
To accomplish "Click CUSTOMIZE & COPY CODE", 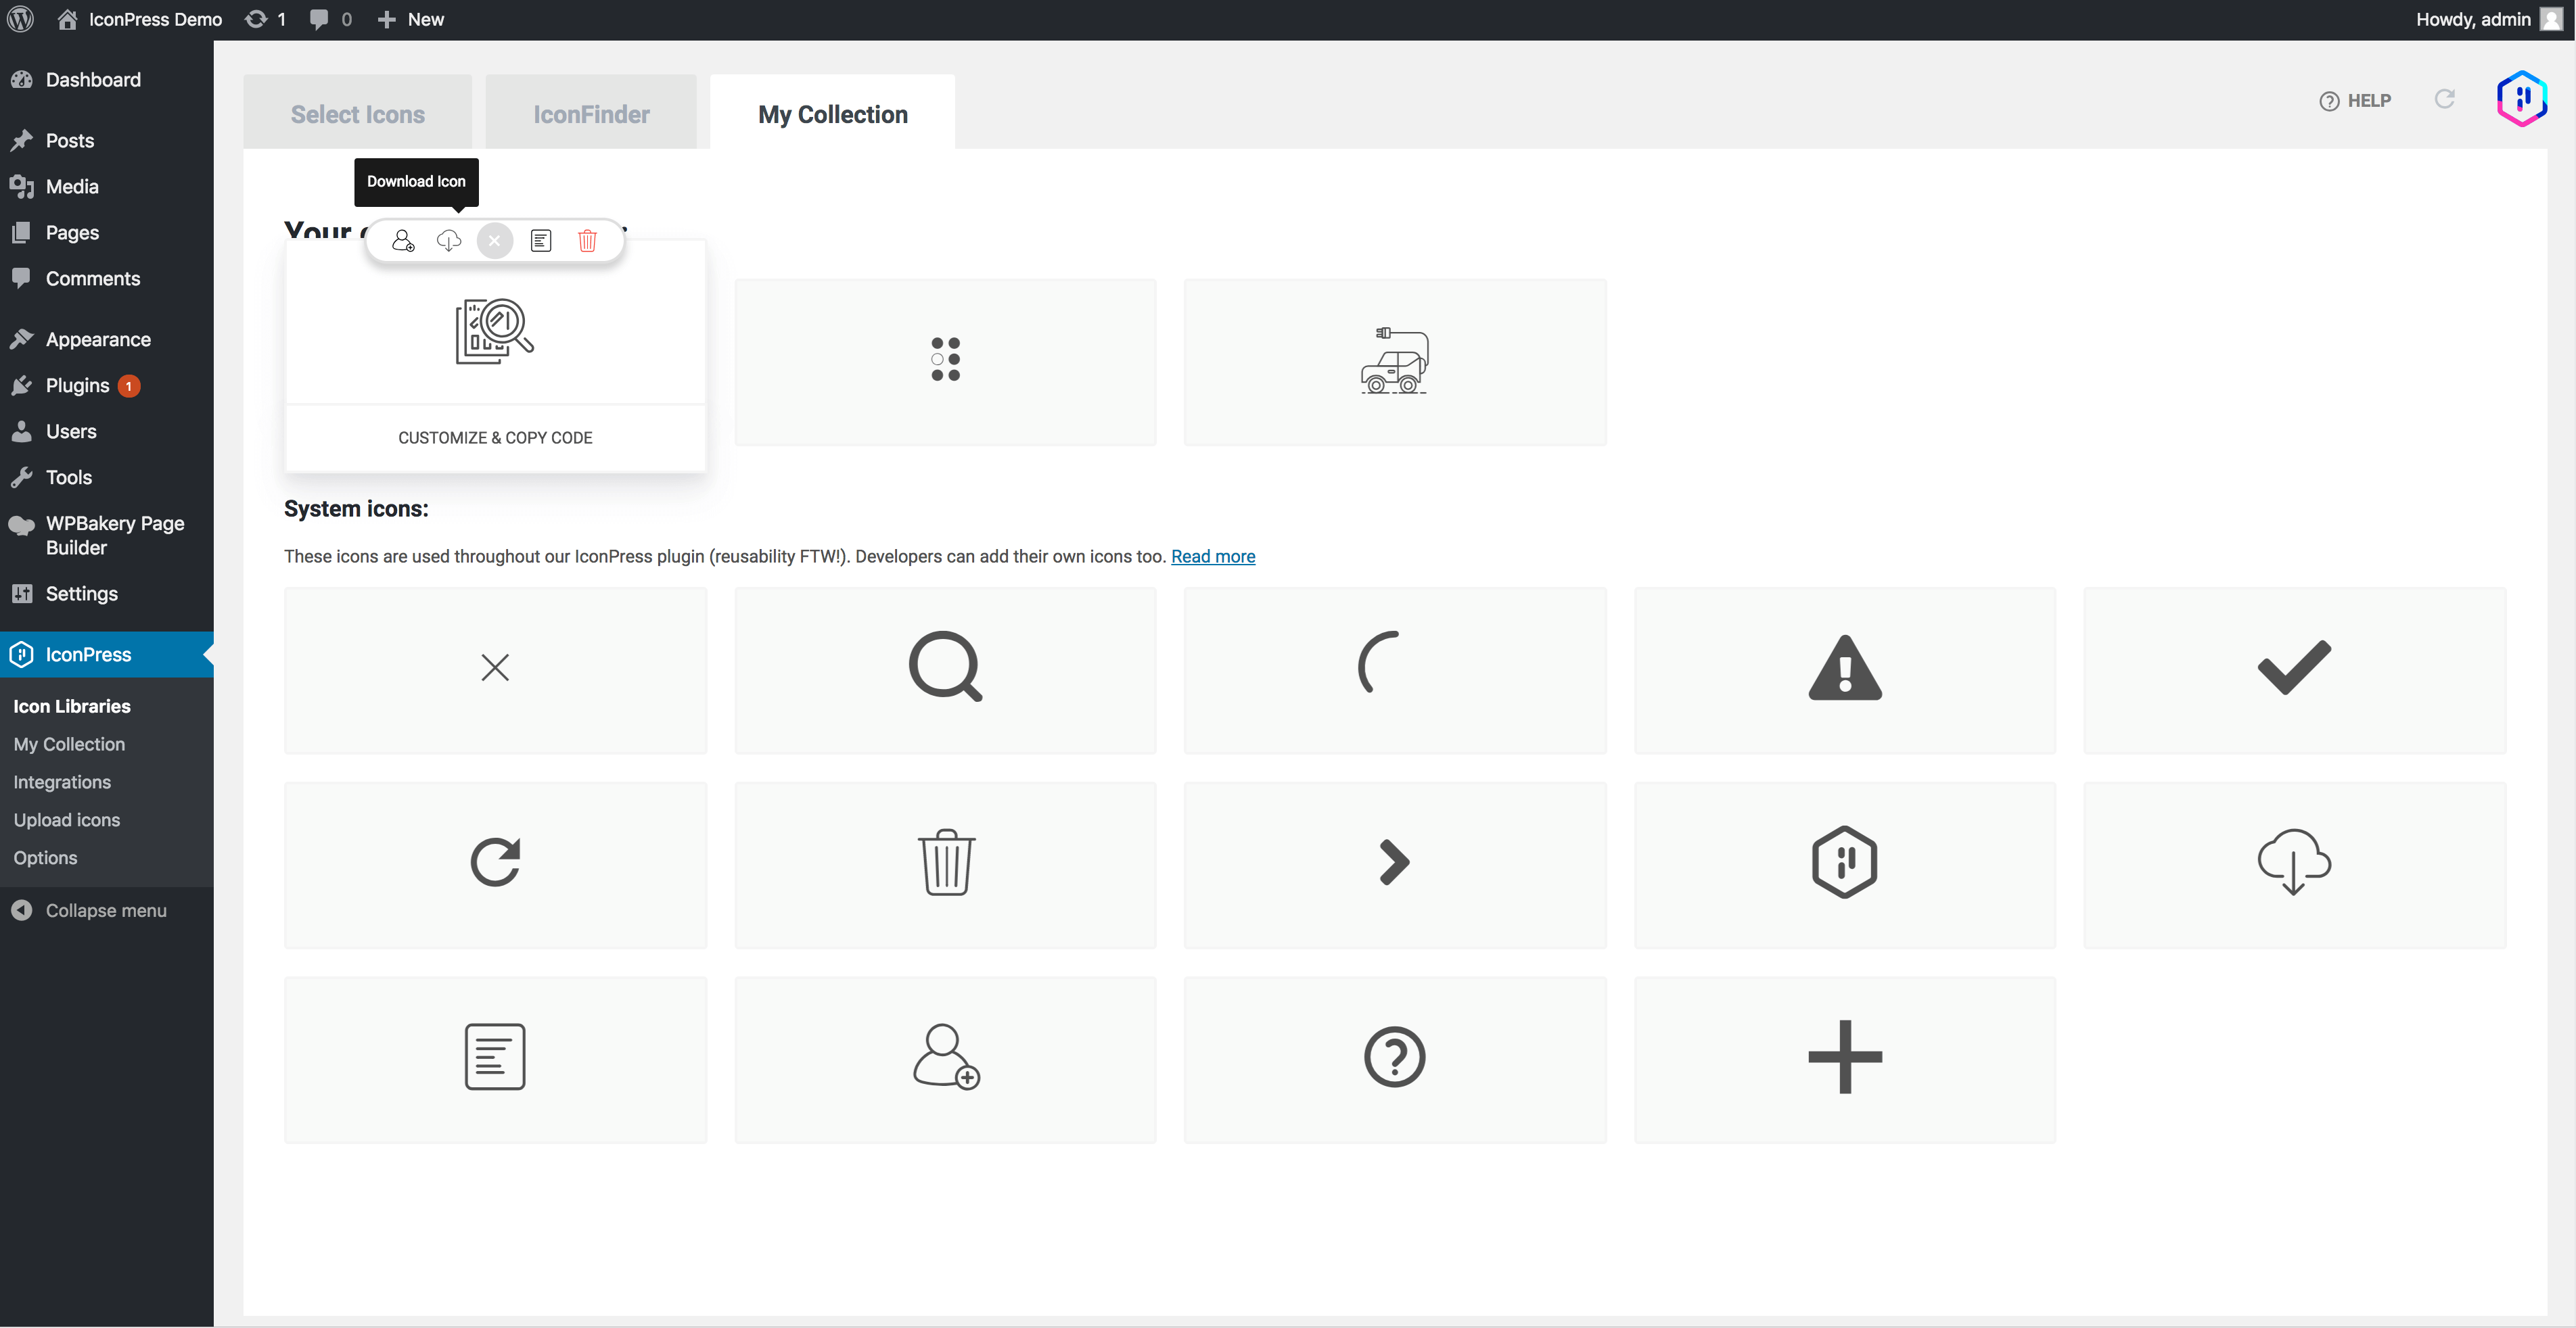I will 494,437.
